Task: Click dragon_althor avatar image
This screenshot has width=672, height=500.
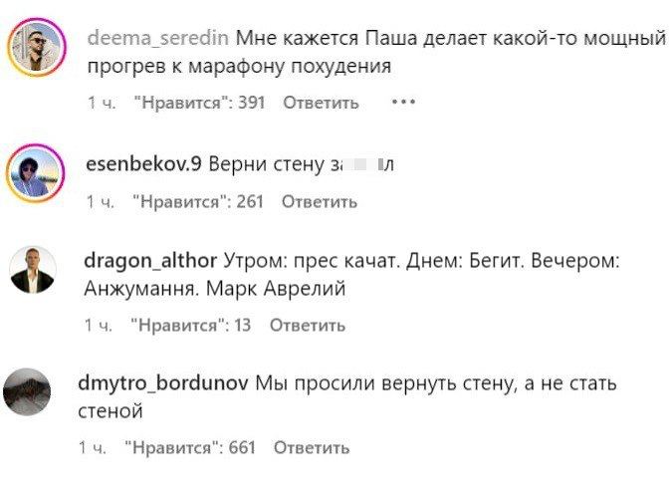Action: pyautogui.click(x=33, y=269)
